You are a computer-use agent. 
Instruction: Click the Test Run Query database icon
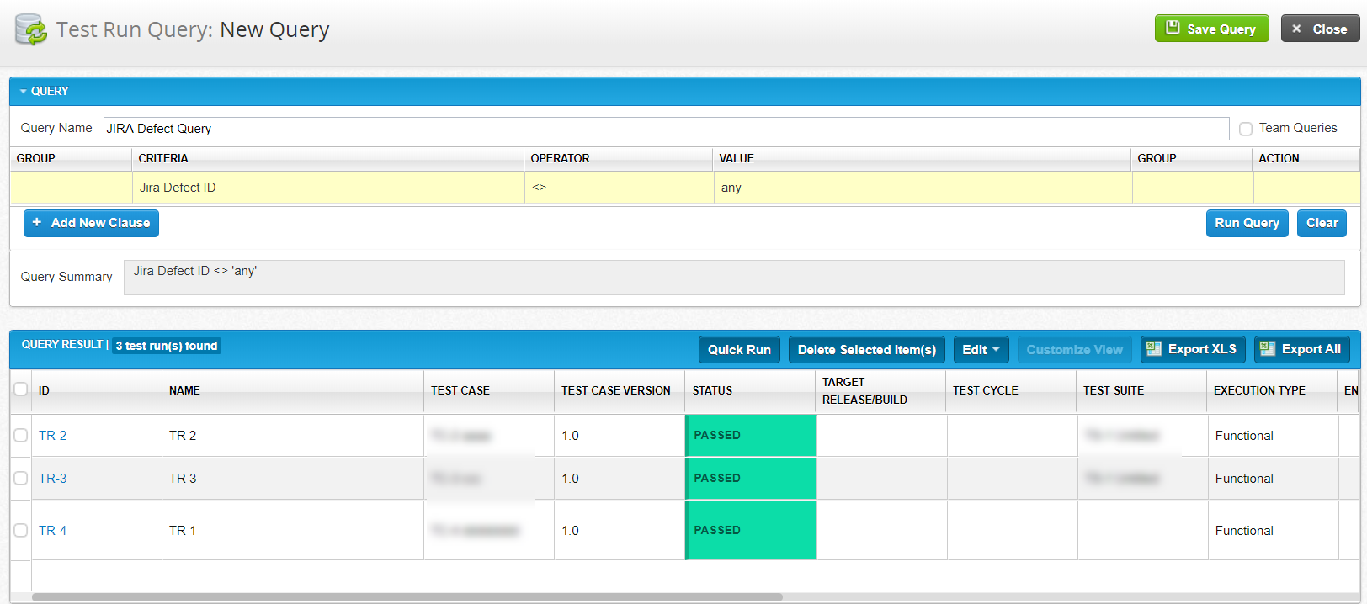[x=30, y=29]
